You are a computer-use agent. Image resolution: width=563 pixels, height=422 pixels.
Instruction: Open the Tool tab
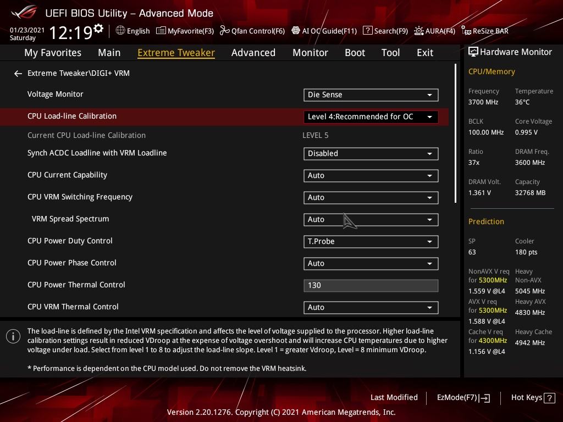391,53
